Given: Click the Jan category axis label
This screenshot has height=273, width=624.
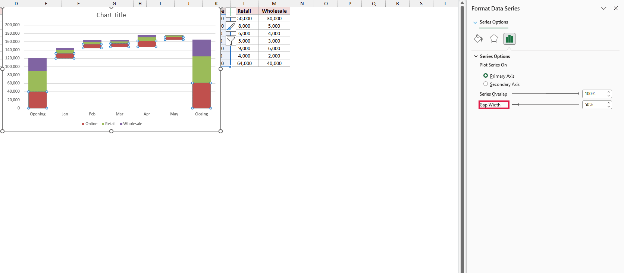Looking at the screenshot, I should (65, 114).
